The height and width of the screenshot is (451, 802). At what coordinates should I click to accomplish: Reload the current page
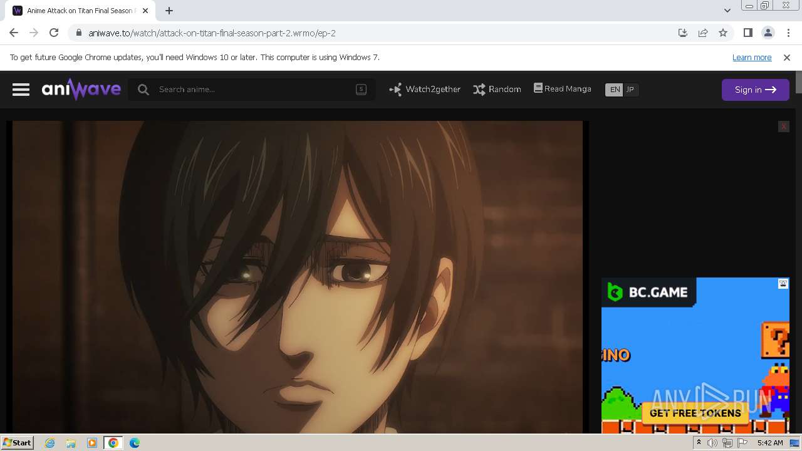54,33
